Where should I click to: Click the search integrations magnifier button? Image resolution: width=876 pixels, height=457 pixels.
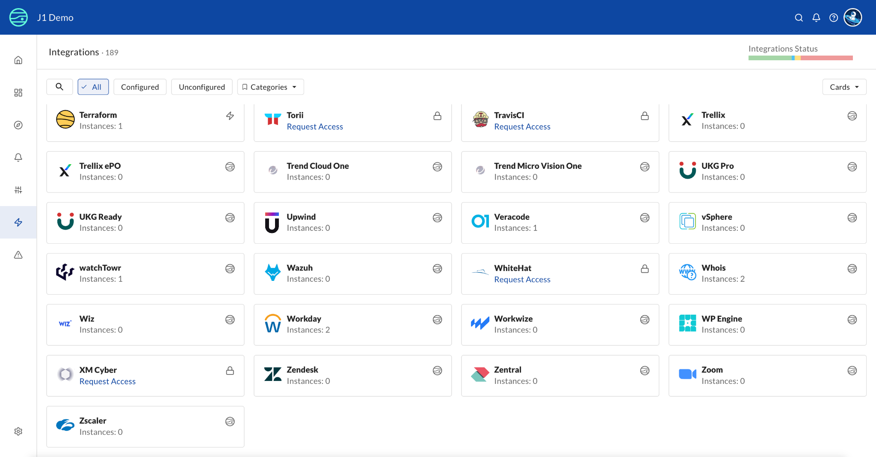59,87
